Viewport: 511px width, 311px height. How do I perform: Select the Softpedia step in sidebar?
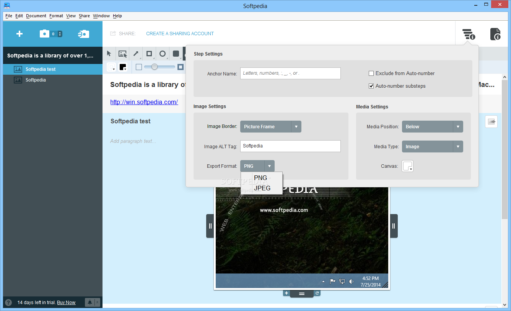click(x=53, y=80)
